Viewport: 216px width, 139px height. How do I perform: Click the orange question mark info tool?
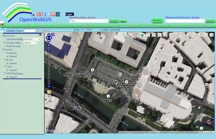click(x=160, y=35)
